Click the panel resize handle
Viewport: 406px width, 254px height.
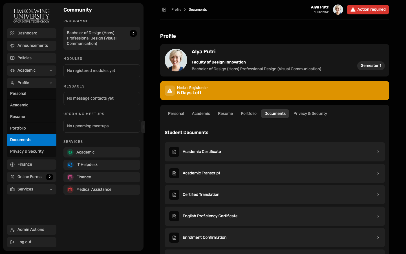pyautogui.click(x=143, y=127)
